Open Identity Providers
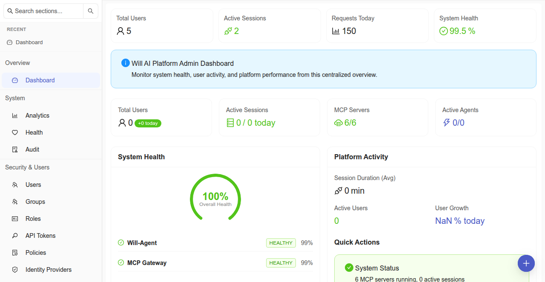This screenshot has height=282, width=545. point(51,270)
